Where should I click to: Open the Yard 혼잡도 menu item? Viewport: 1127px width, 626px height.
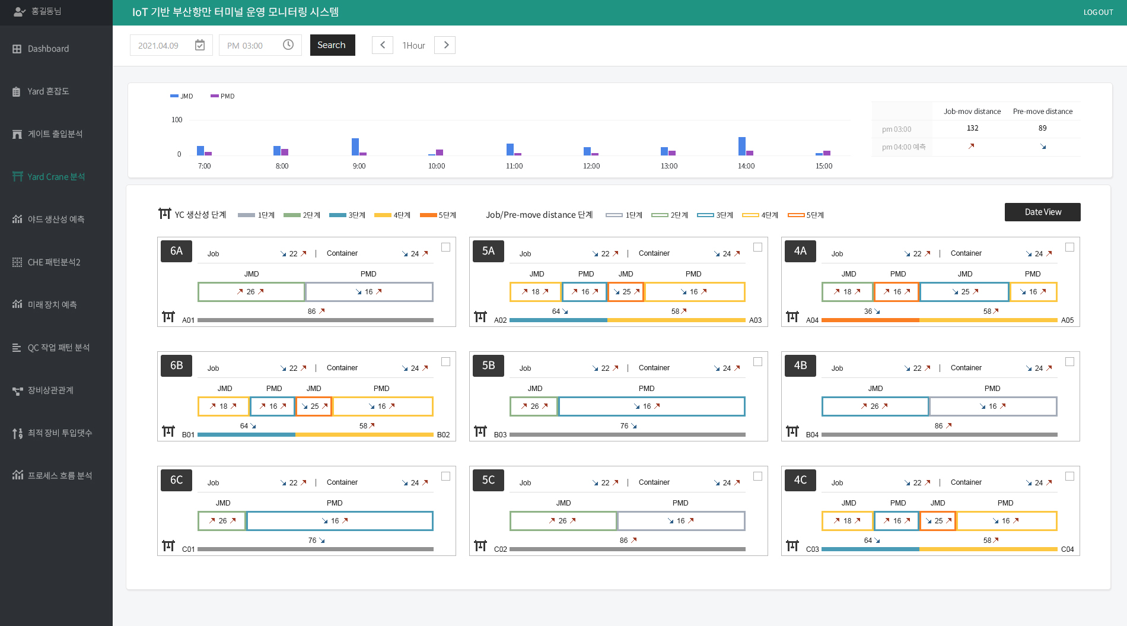(x=48, y=91)
